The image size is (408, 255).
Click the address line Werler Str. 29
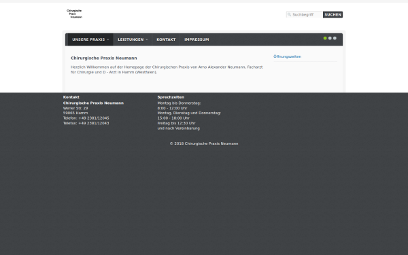75,108
